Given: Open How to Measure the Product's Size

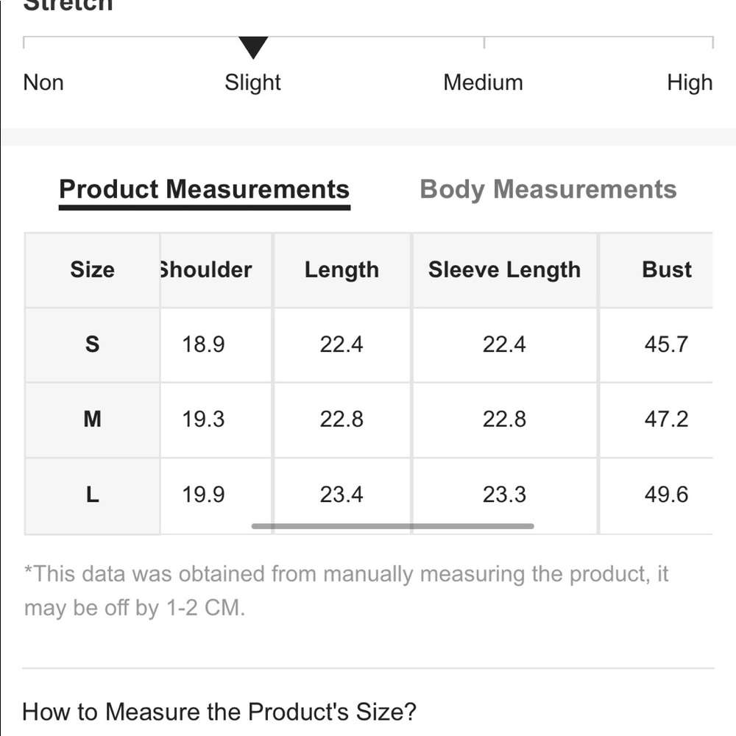Looking at the screenshot, I should [219, 712].
